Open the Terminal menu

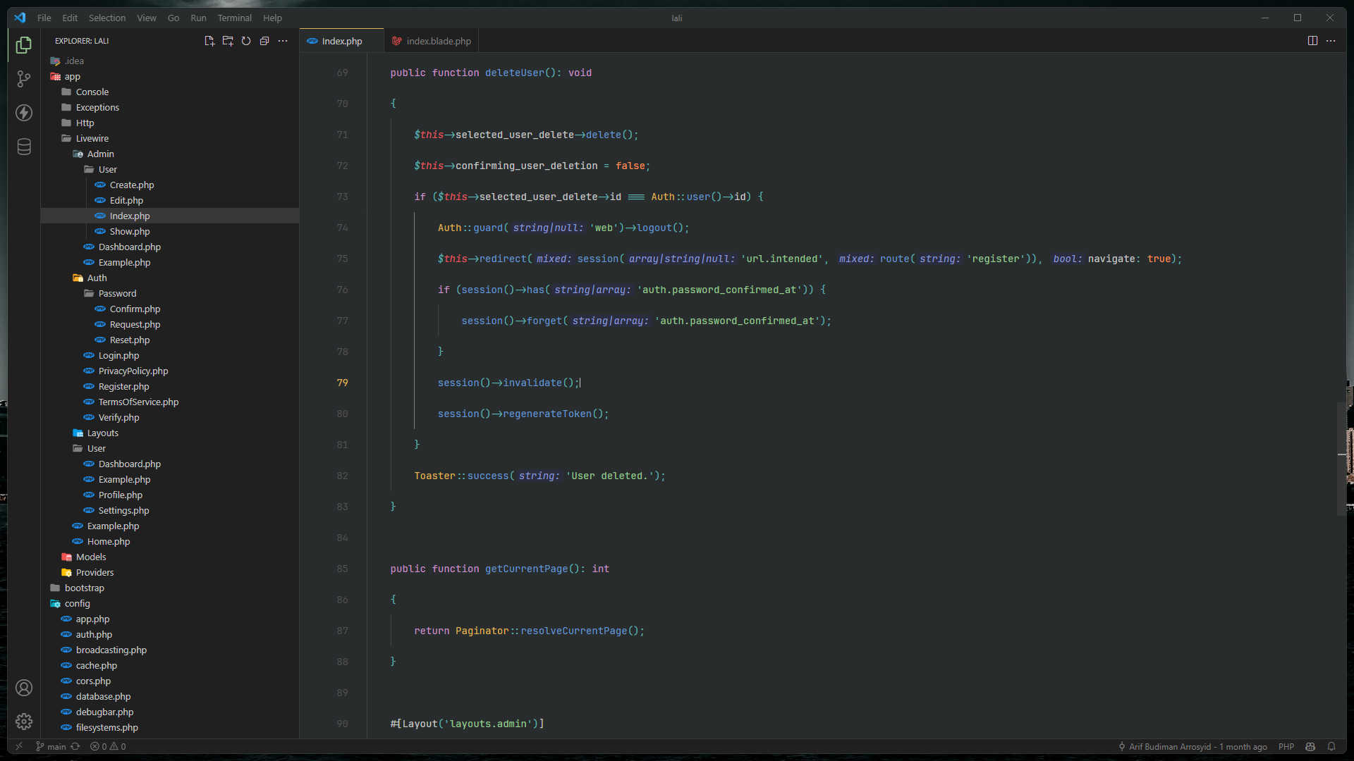click(234, 18)
